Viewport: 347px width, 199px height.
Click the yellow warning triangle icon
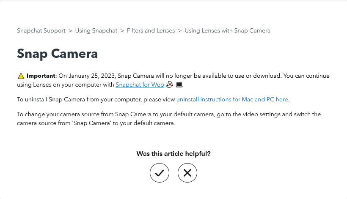[21, 76]
